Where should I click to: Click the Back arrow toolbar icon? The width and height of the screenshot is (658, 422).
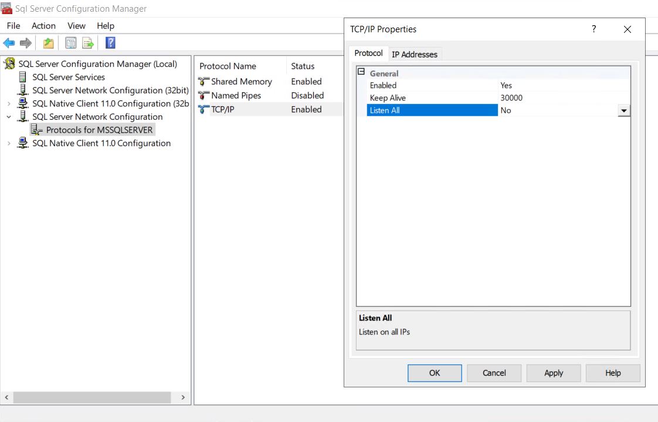click(9, 43)
